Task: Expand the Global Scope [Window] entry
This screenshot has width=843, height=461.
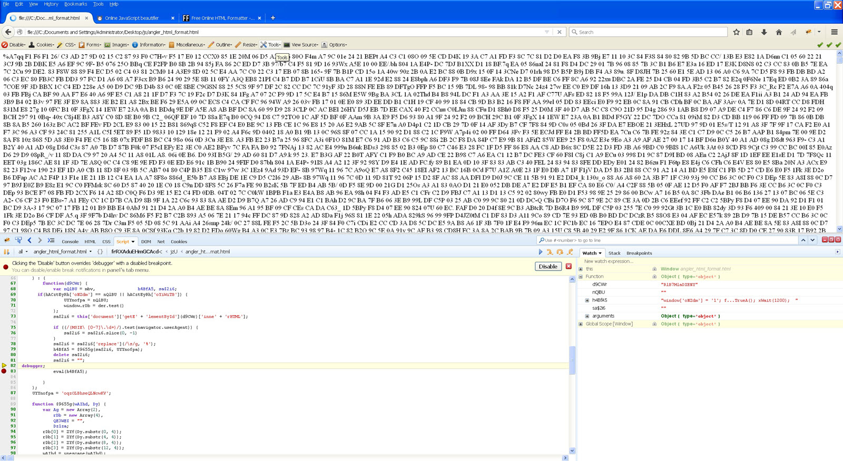Action: point(581,324)
